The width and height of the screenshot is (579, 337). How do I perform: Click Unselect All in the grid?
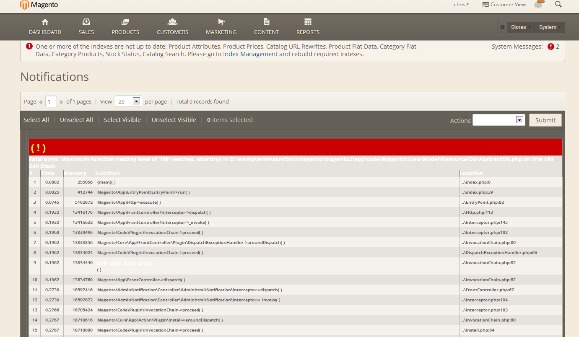tap(76, 120)
